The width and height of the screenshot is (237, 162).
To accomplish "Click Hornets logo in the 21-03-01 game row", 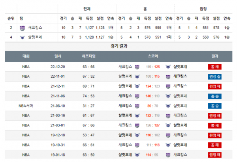I will click(x=168, y=125).
